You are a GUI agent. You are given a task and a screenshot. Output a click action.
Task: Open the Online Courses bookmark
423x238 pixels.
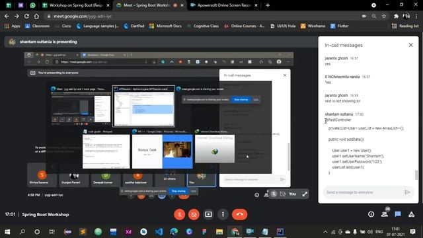pyautogui.click(x=245, y=26)
